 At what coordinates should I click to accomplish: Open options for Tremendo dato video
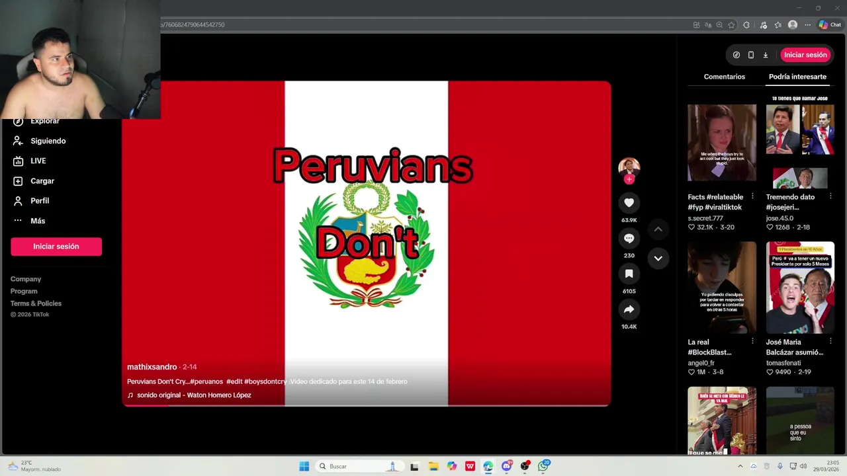point(830,197)
